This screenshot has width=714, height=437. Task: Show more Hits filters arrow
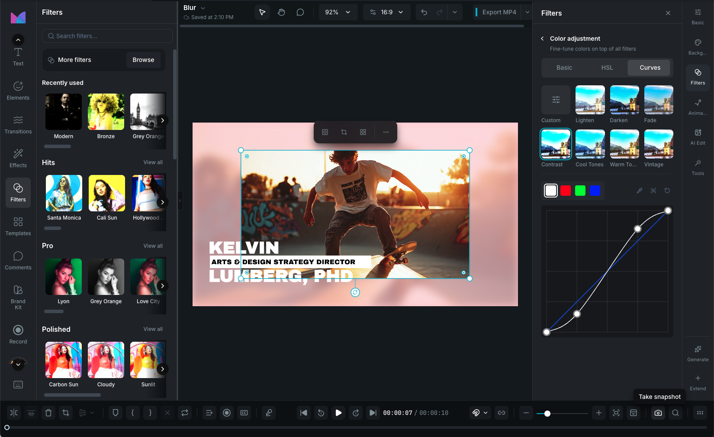pyautogui.click(x=162, y=202)
